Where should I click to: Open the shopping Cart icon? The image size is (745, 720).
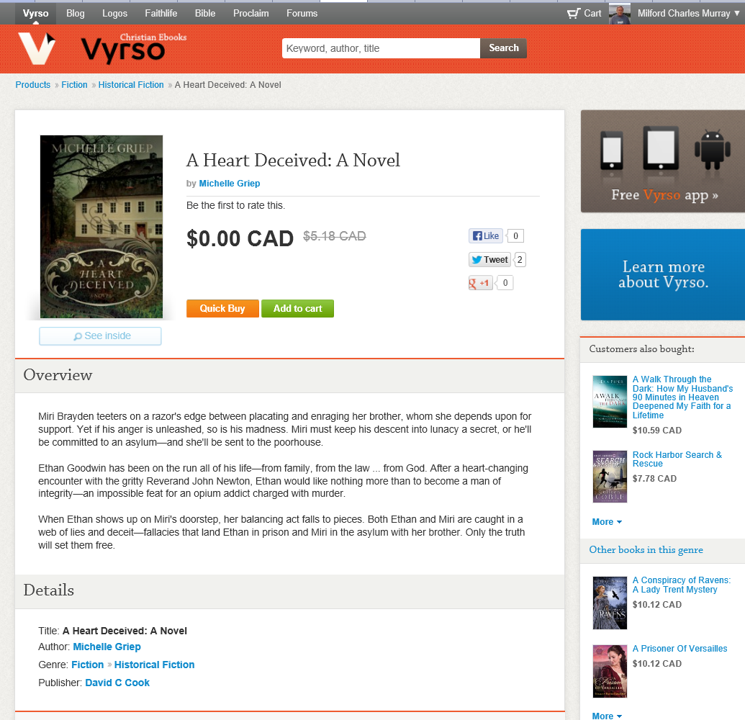[x=574, y=13]
